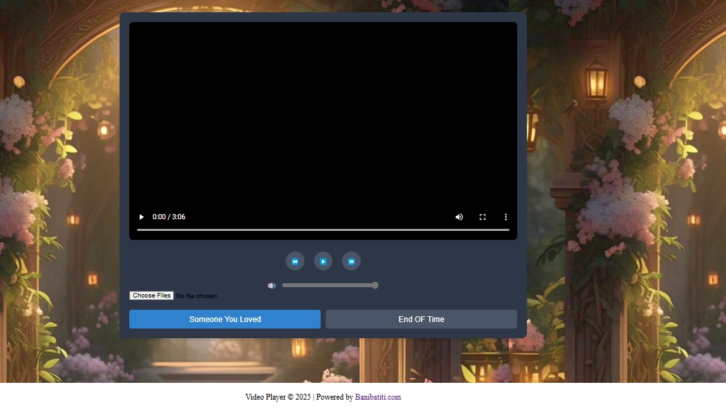
Task: Click the 0:00 / 3:06 time display
Action: click(169, 217)
